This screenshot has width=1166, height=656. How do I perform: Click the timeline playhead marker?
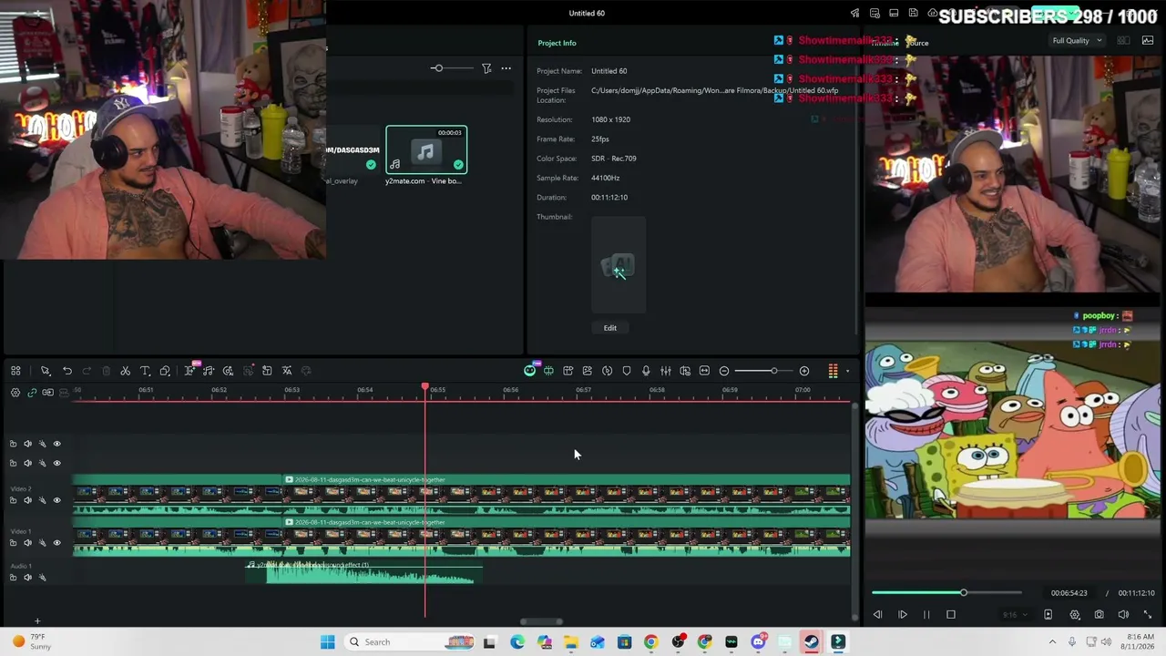click(x=425, y=388)
